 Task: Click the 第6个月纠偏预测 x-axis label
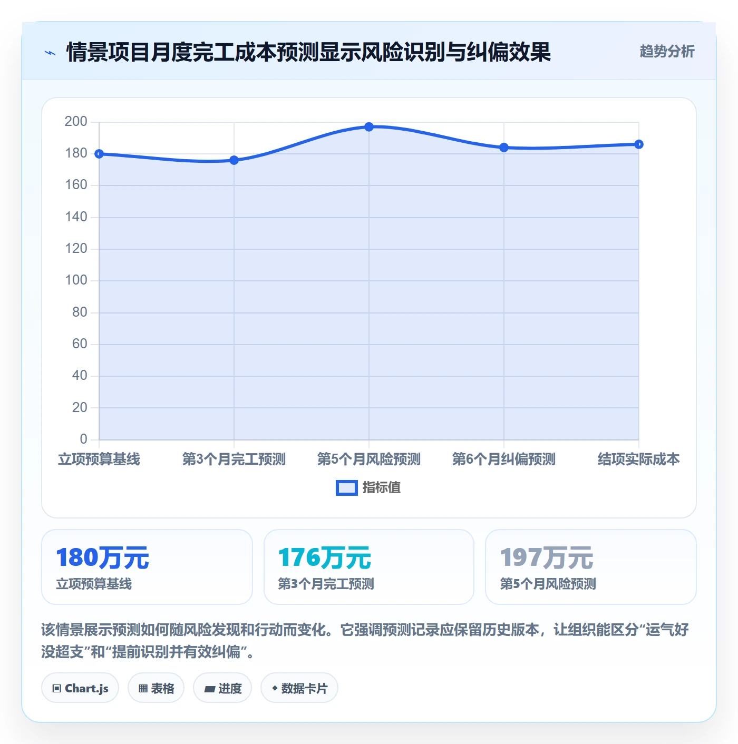(x=504, y=459)
